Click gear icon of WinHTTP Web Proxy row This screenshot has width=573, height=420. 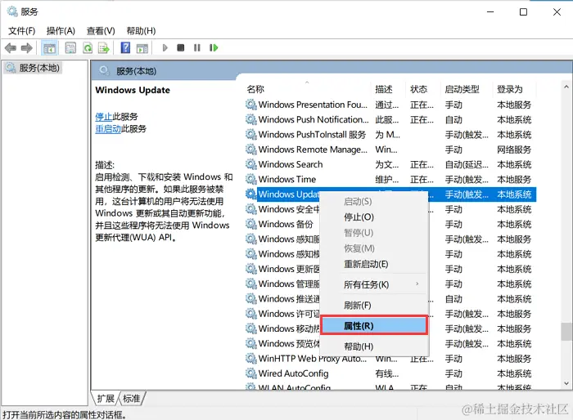(251, 359)
